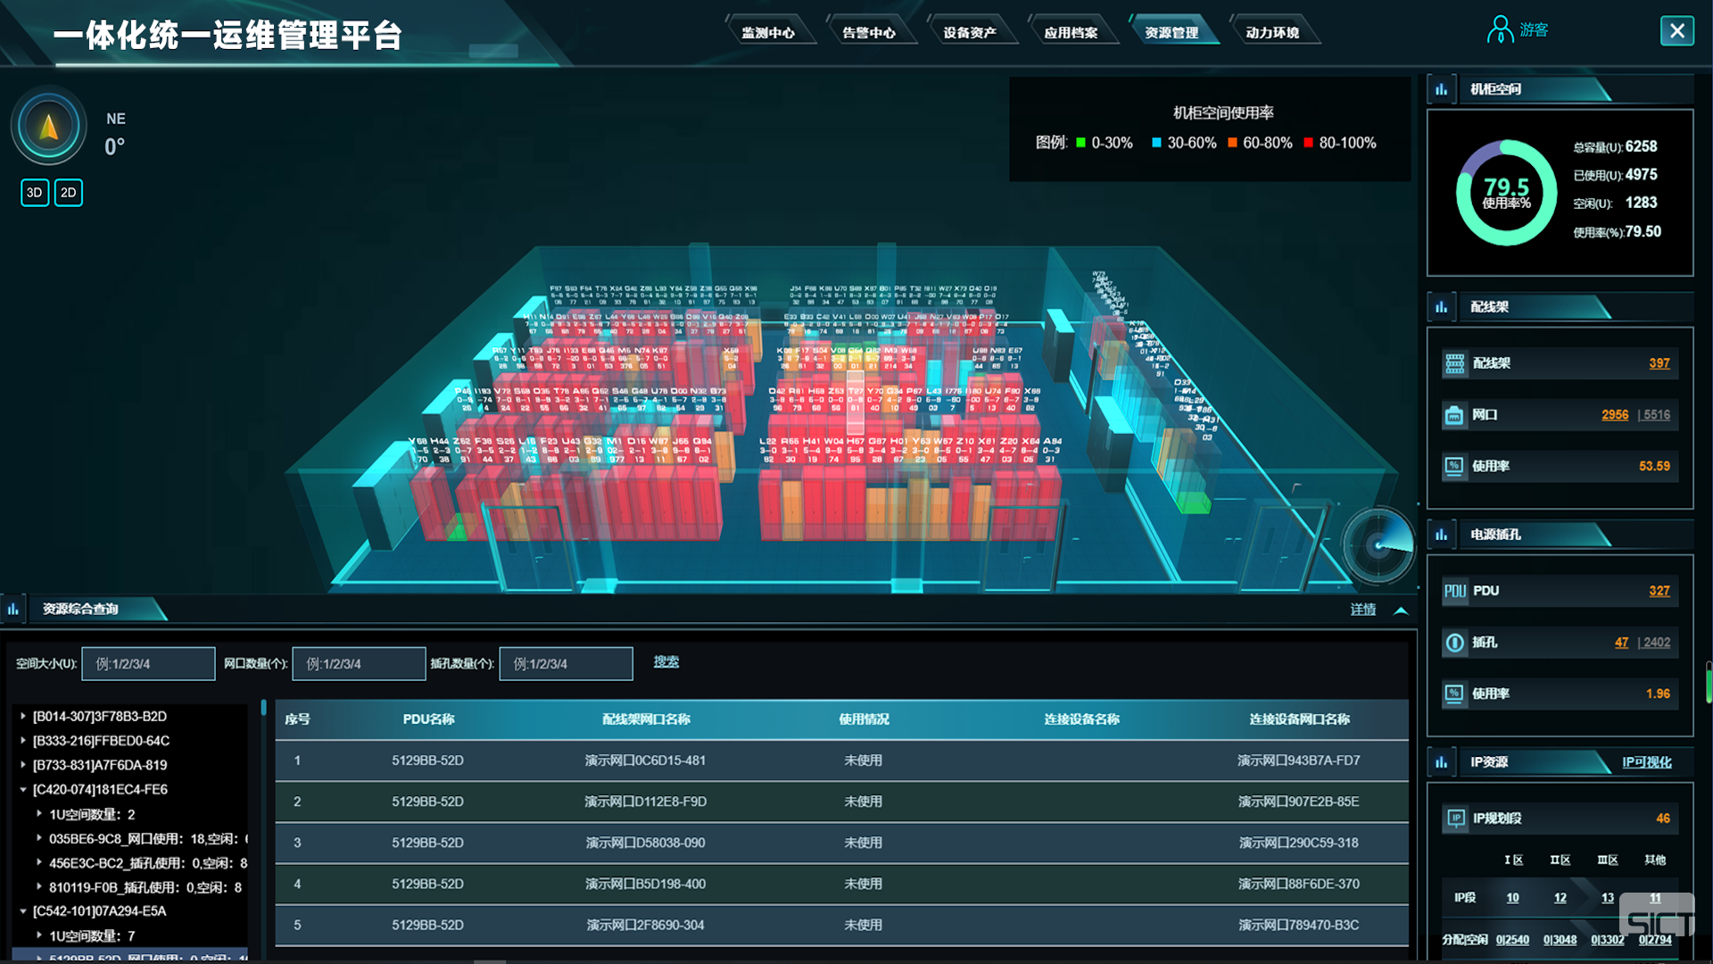Click the power socket row icon
Image resolution: width=1713 pixels, height=964 pixels.
point(1455,643)
